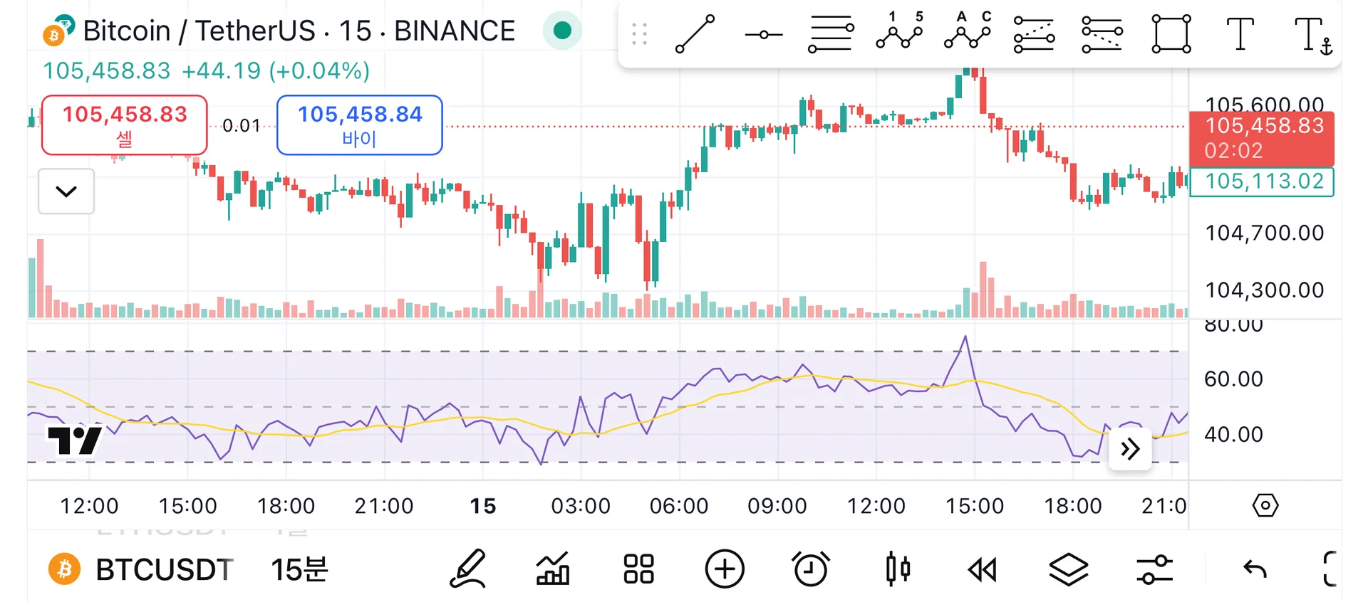Toggle the green market status dot

(x=562, y=31)
